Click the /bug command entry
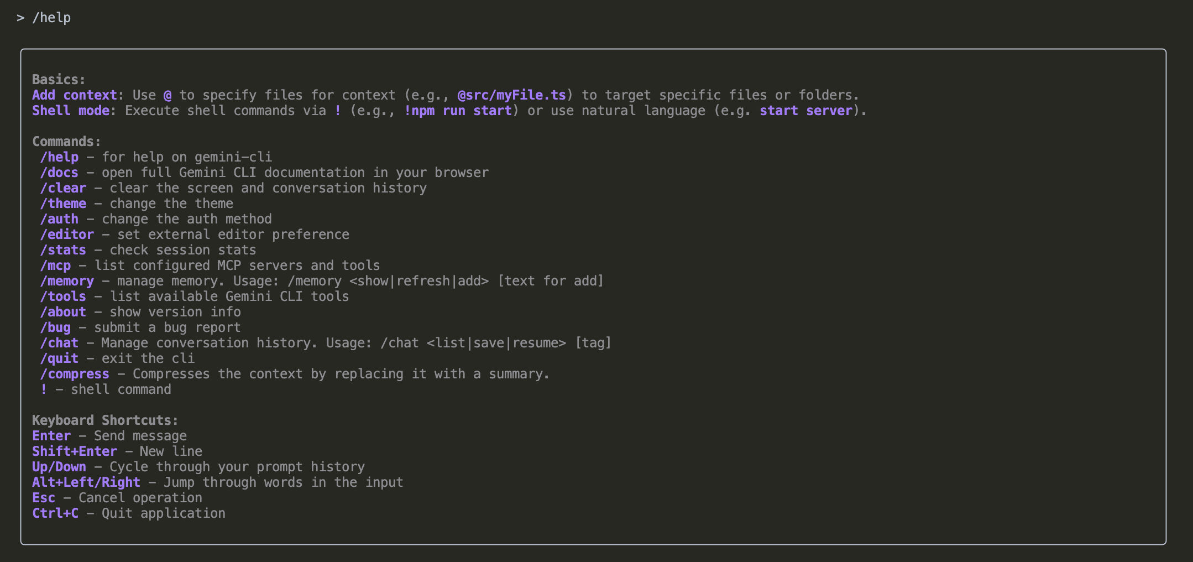 tap(55, 327)
